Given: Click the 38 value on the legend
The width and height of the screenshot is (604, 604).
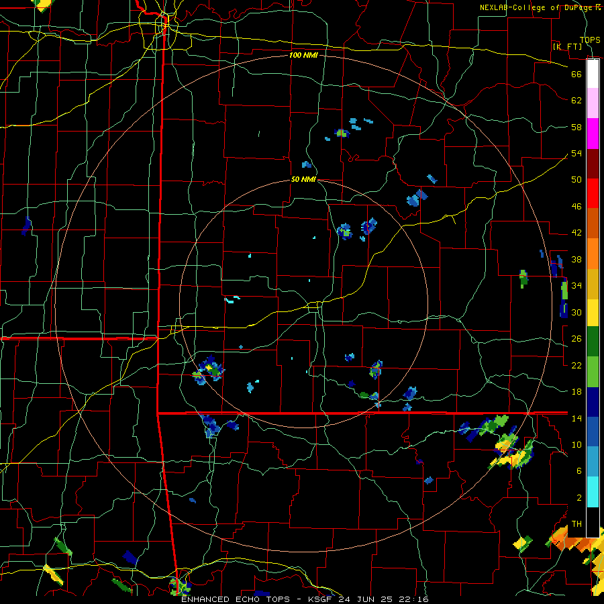Looking at the screenshot, I should point(576,259).
